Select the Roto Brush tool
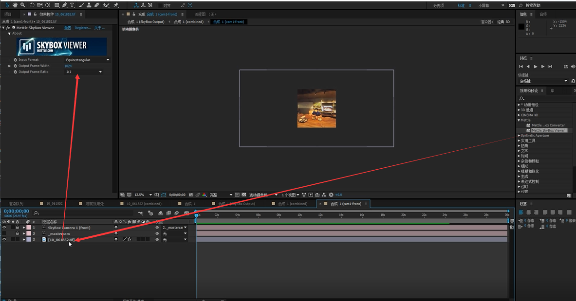 106,5
